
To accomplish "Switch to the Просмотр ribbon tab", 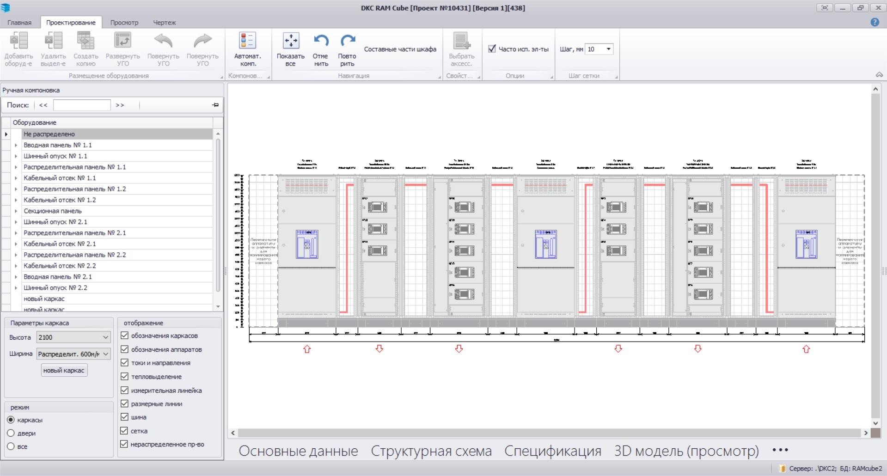I will click(124, 22).
